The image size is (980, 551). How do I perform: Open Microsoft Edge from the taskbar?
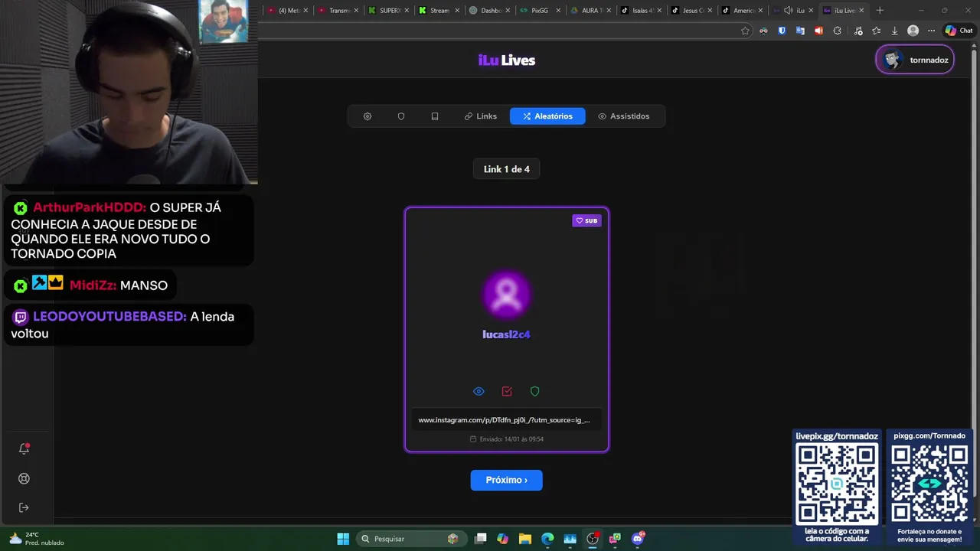(x=547, y=539)
